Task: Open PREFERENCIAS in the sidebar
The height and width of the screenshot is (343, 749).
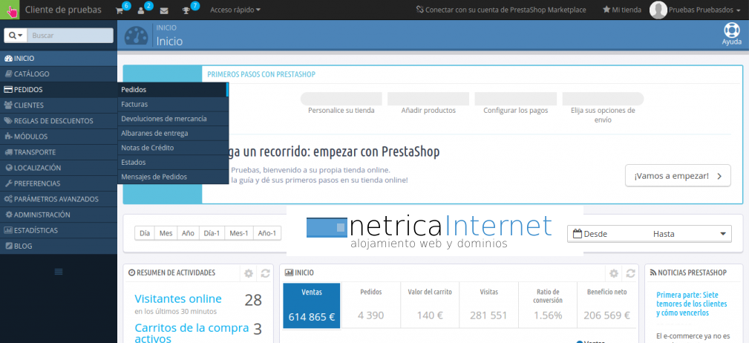Action: tap(59, 183)
